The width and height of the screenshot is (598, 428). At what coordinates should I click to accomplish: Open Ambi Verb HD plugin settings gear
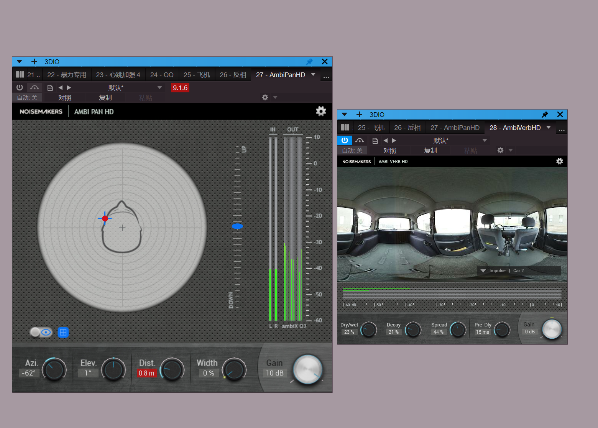click(x=560, y=161)
